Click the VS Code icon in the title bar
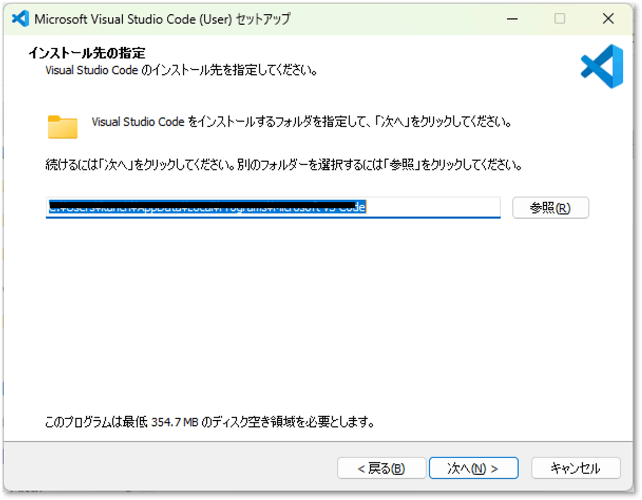This screenshot has width=642, height=500. click(20, 19)
